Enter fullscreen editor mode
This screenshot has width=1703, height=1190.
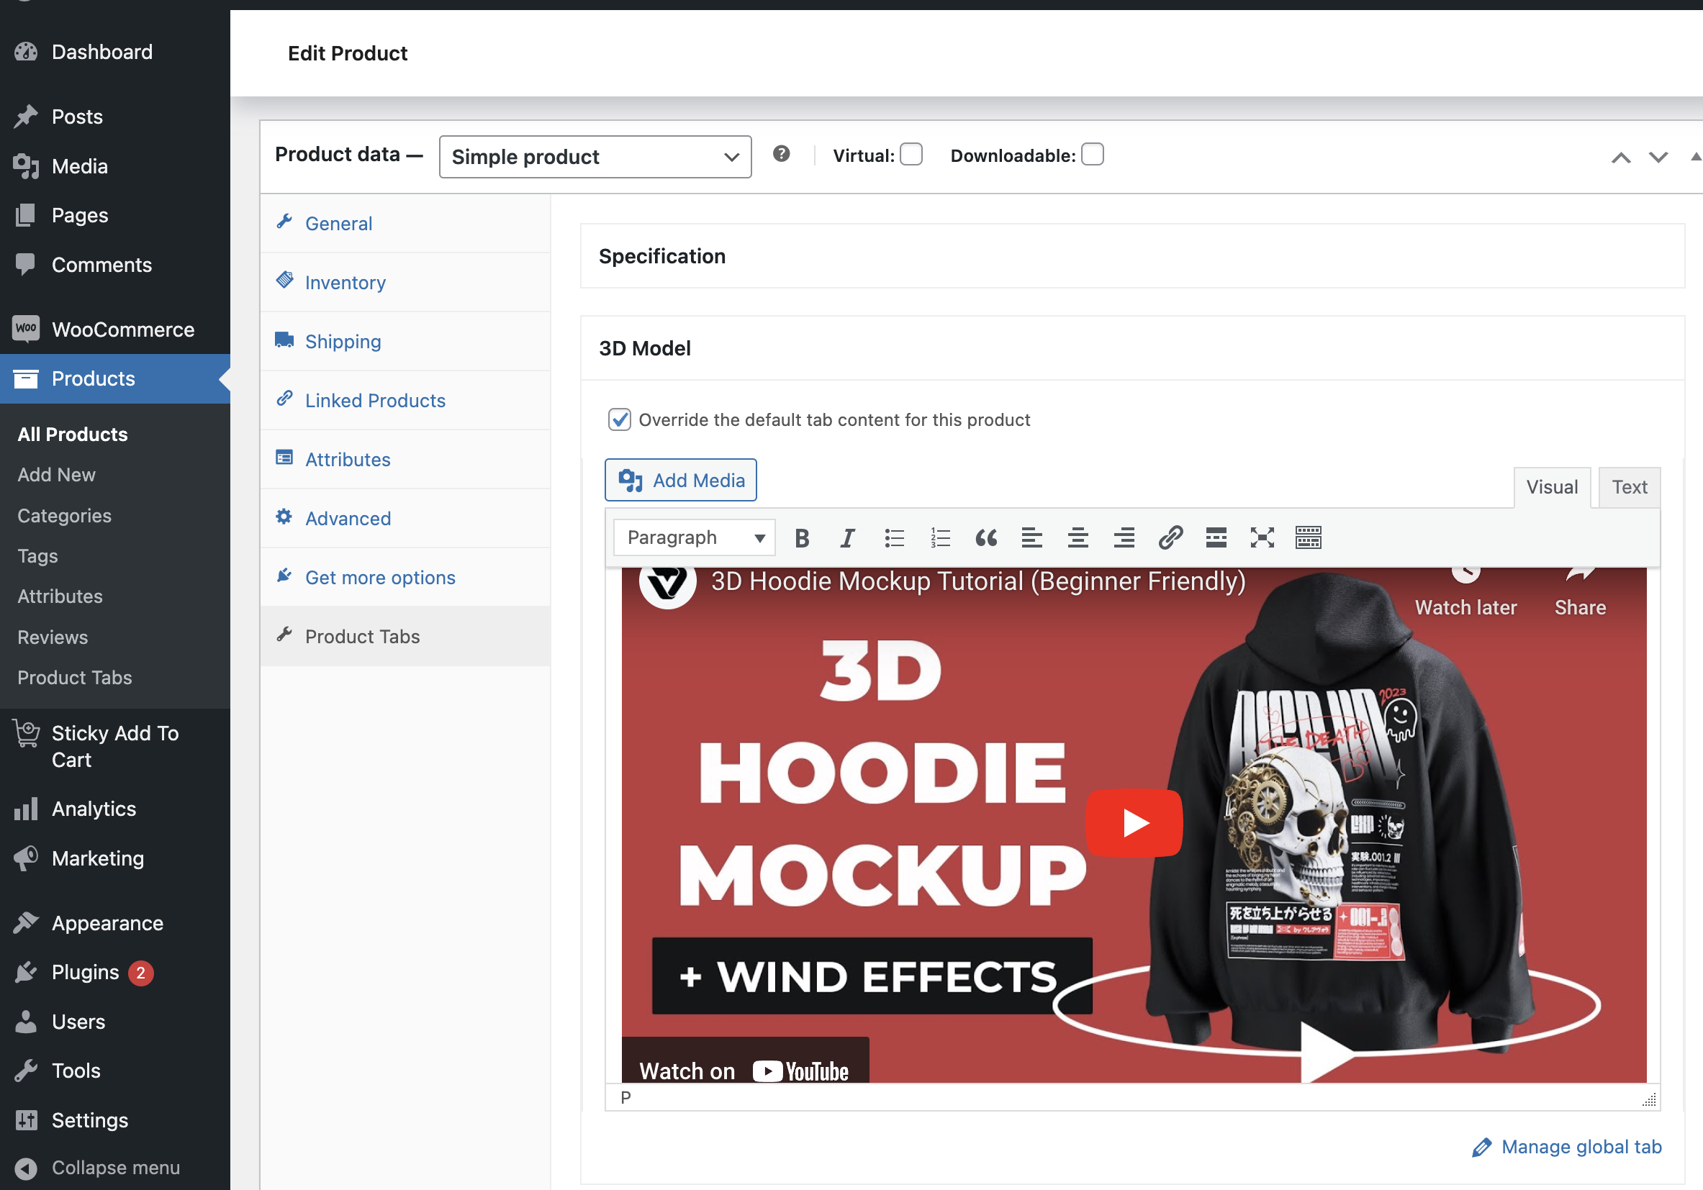(x=1262, y=537)
